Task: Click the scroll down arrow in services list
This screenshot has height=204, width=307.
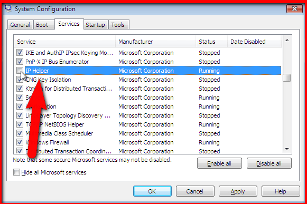Action: click(287, 149)
